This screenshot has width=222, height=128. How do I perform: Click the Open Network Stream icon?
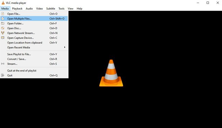coord(3,33)
